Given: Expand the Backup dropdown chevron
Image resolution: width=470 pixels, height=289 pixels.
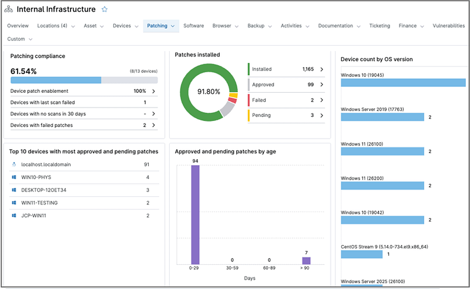Looking at the screenshot, I should point(270,26).
